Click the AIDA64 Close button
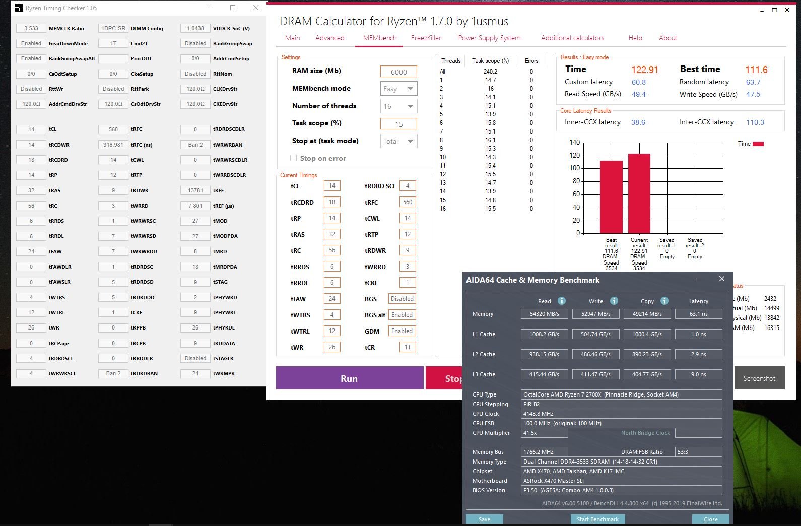This screenshot has width=801, height=526. (x=710, y=519)
